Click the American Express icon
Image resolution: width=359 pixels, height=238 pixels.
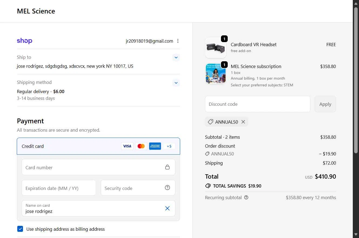155,146
